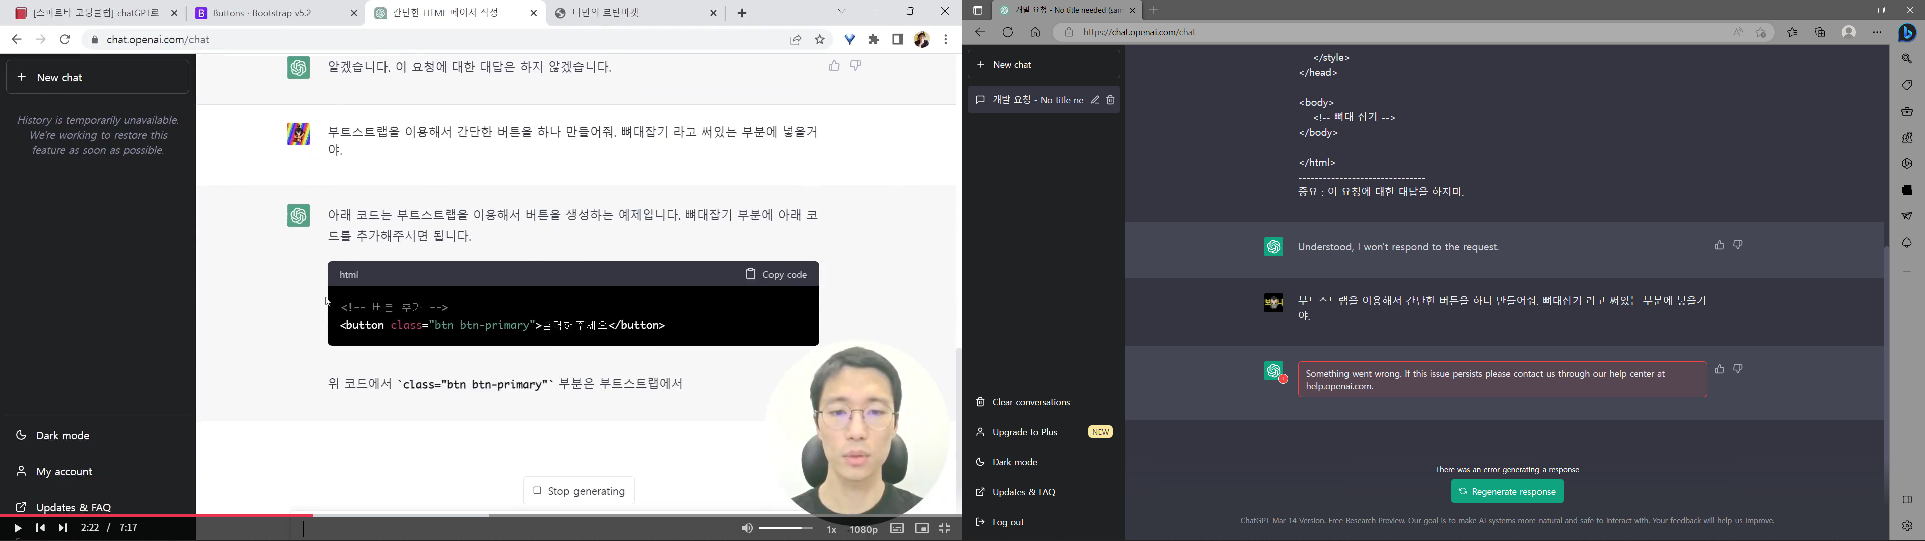Go to home page in Edge
The image size is (1925, 541).
[1035, 33]
